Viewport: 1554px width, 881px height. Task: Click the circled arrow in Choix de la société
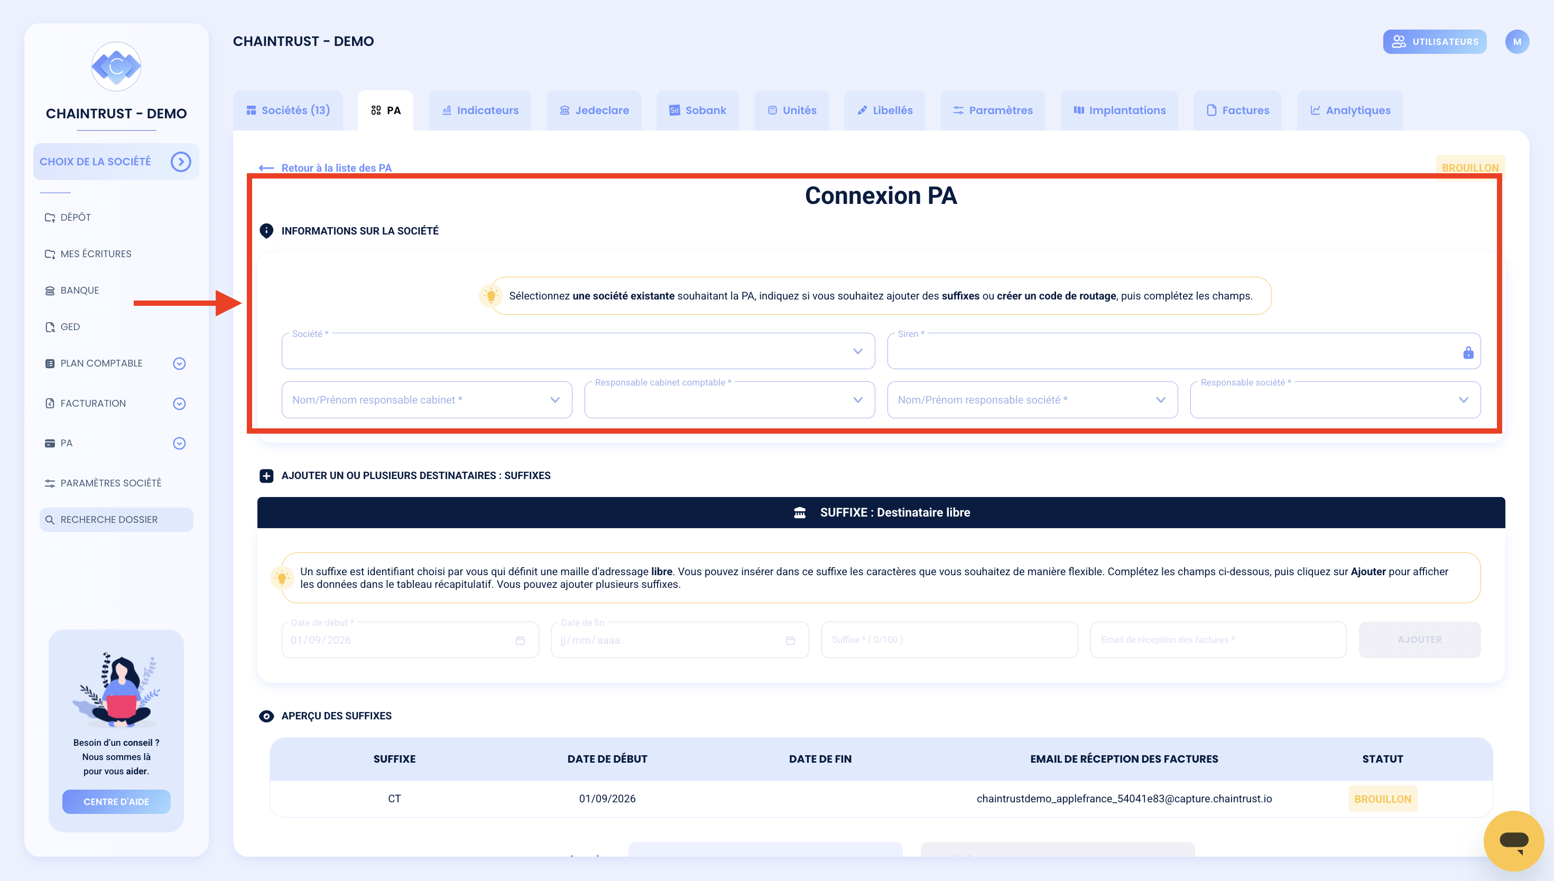point(180,162)
